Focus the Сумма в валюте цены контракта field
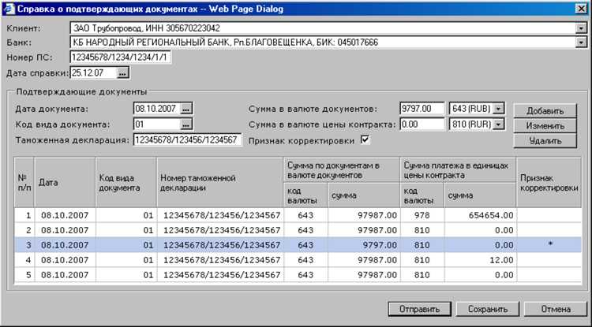This screenshot has width=592, height=327. (422, 124)
